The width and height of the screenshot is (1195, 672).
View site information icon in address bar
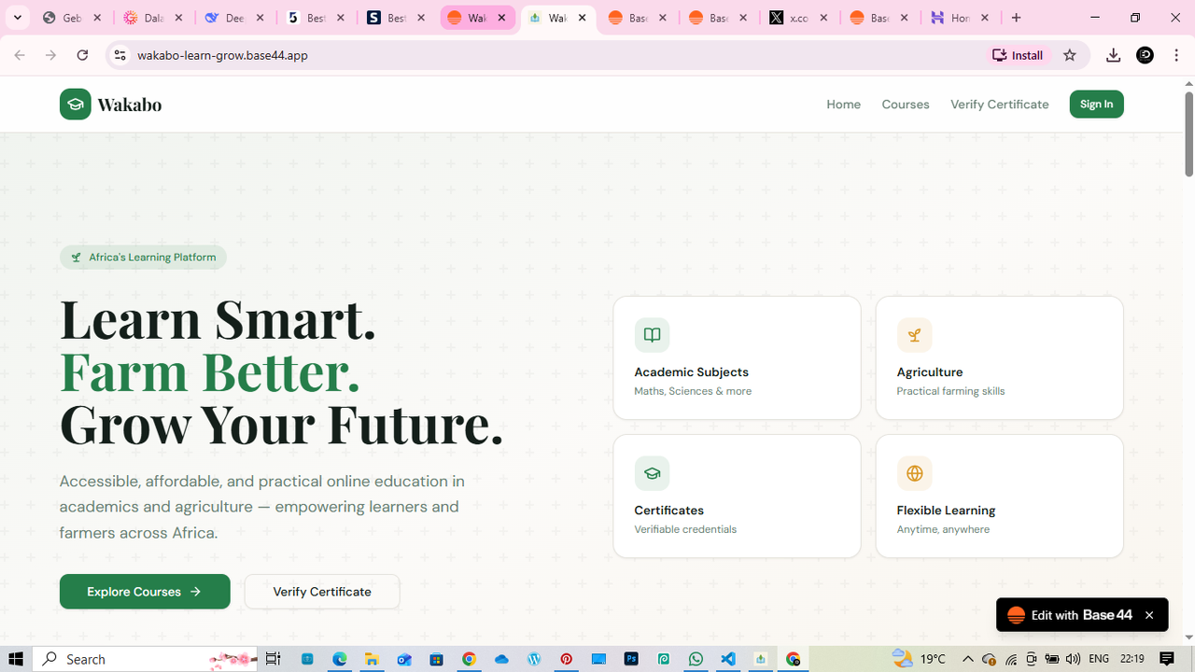point(119,55)
